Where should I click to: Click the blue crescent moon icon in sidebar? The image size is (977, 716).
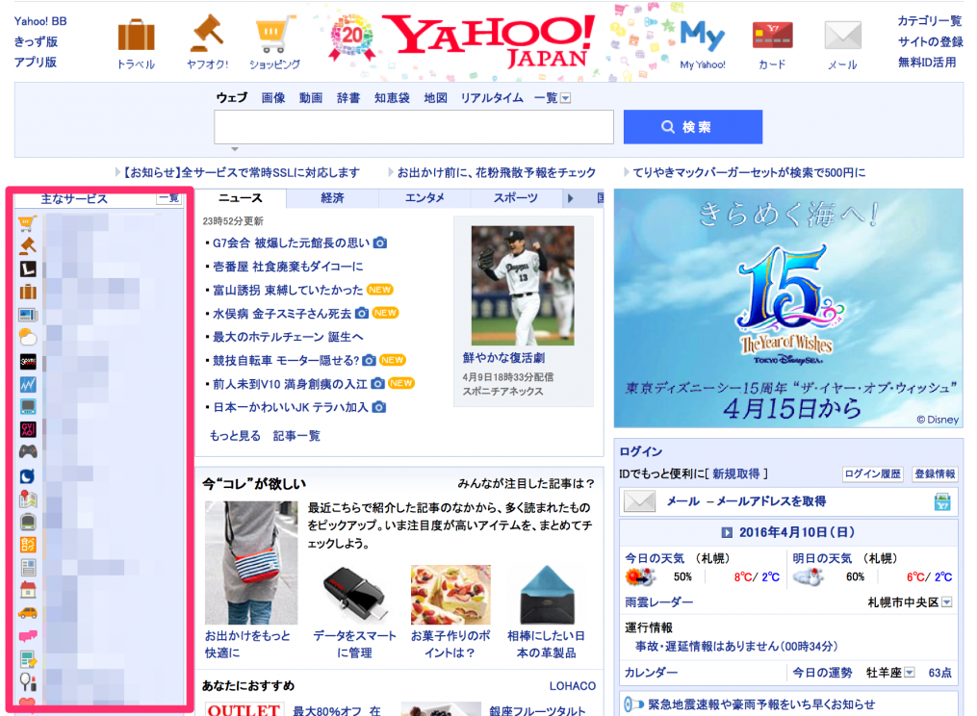[27, 476]
